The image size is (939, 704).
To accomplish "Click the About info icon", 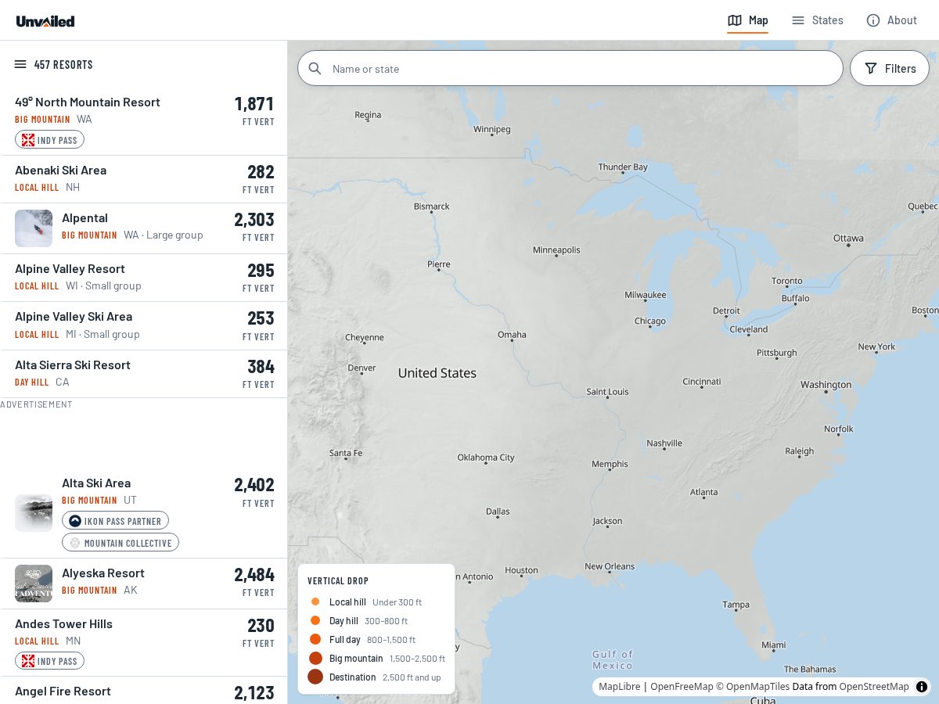I will [x=873, y=20].
